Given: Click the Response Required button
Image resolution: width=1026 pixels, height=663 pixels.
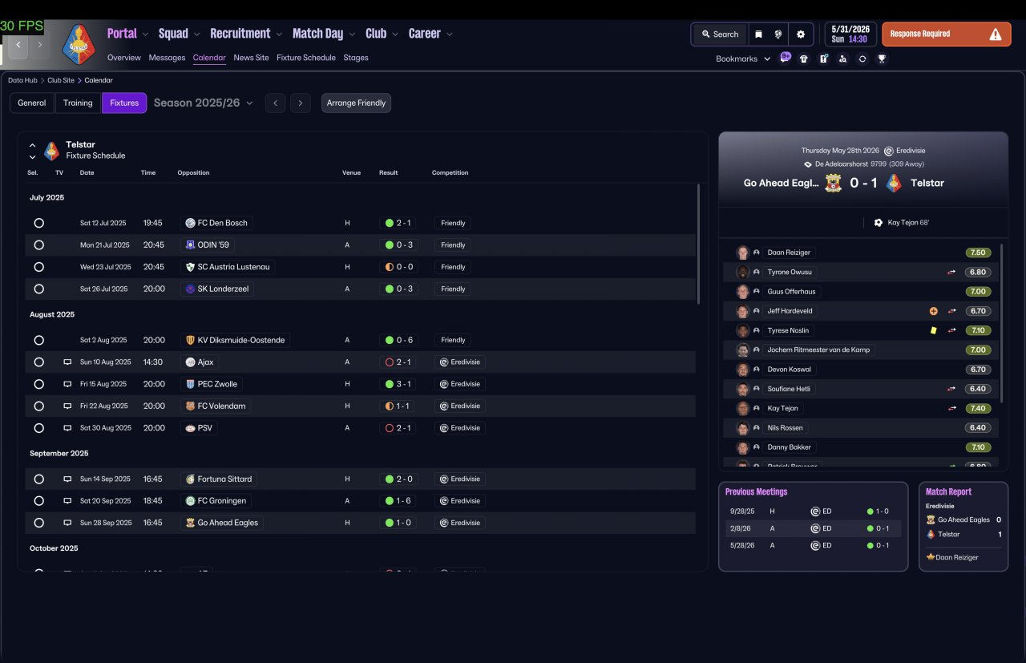Looking at the screenshot, I should tap(946, 34).
